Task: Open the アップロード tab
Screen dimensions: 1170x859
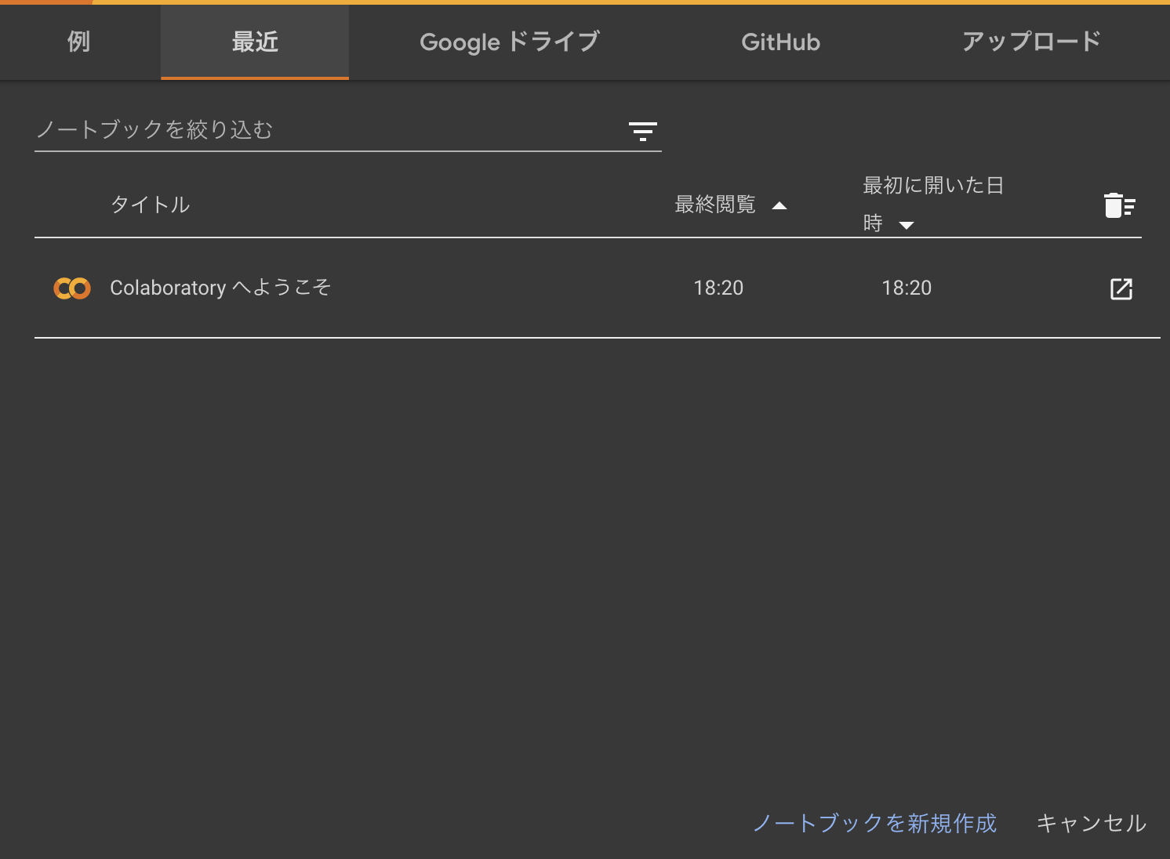Action: click(1031, 42)
